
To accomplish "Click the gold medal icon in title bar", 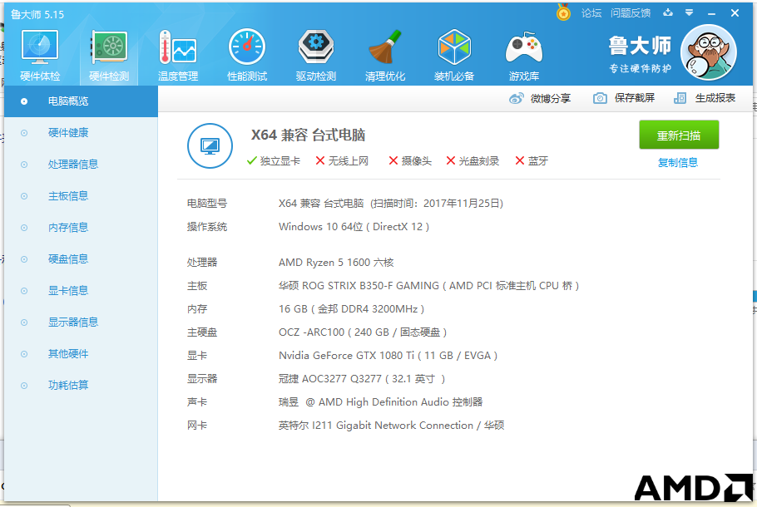I will (x=563, y=12).
